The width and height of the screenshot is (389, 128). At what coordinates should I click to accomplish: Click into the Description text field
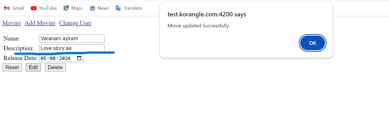[x=72, y=48]
